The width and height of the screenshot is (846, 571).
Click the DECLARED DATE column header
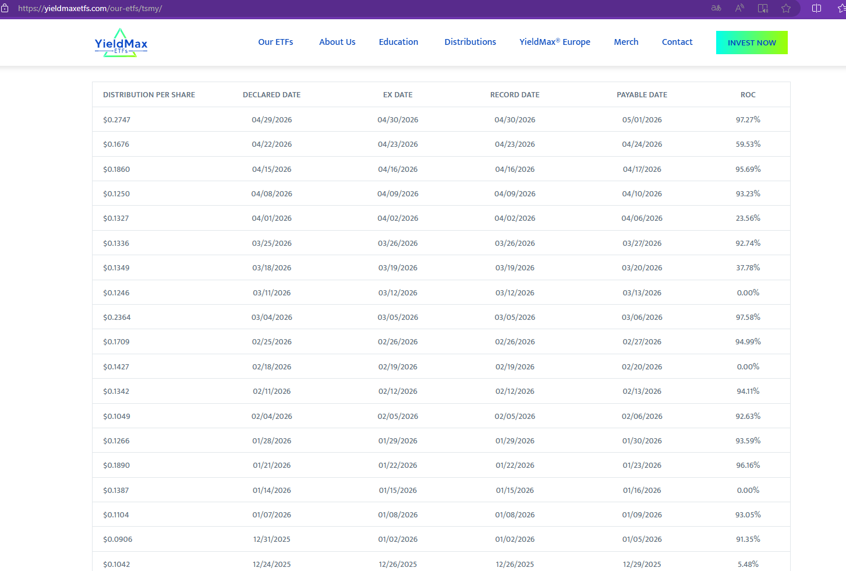(x=272, y=95)
